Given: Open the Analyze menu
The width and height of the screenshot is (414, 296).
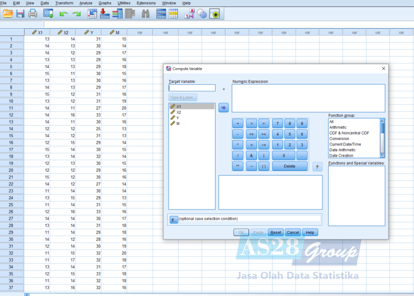Looking at the screenshot, I should pos(86,3).
